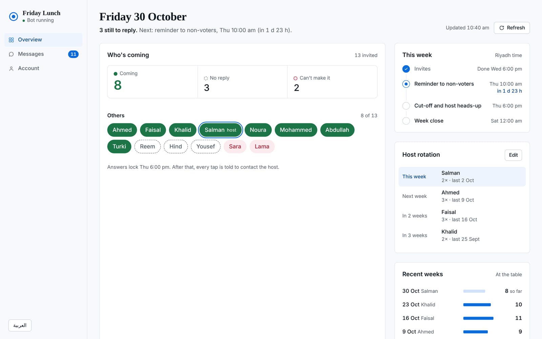
Task: Switch language to العربية
Action: click(x=20, y=325)
